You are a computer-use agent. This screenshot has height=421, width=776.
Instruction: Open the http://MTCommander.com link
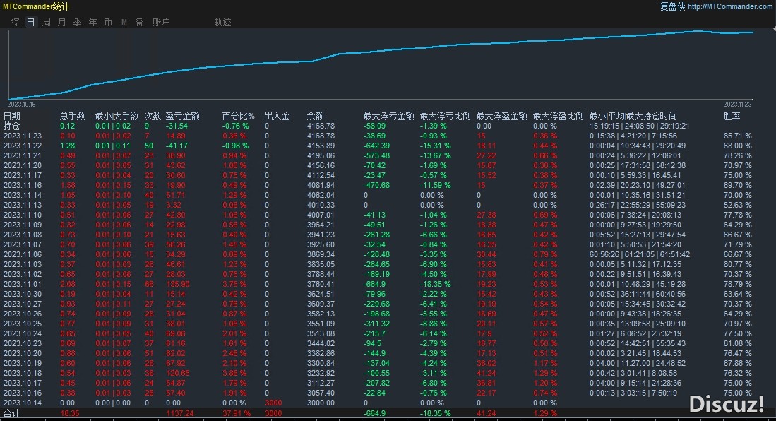pyautogui.click(x=729, y=6)
